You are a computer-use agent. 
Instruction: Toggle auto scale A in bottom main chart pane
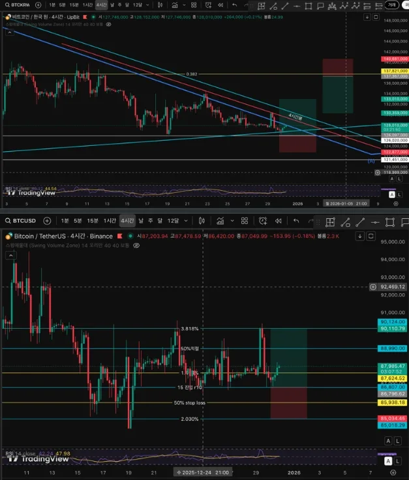tap(388, 441)
